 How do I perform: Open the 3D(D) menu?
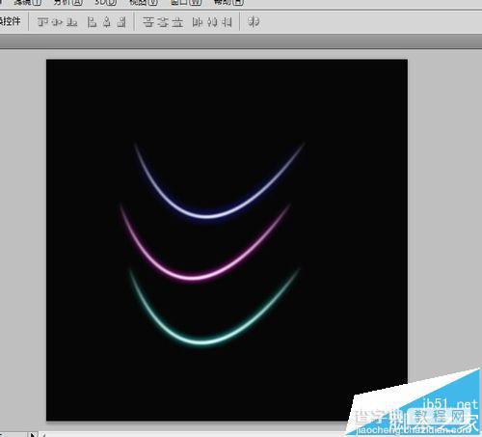click(105, 2)
